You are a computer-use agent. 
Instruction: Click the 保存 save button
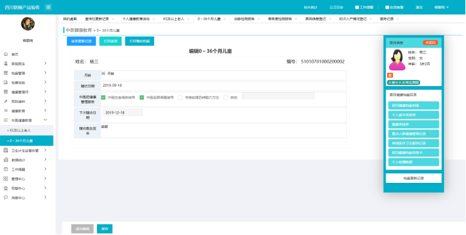(105, 229)
